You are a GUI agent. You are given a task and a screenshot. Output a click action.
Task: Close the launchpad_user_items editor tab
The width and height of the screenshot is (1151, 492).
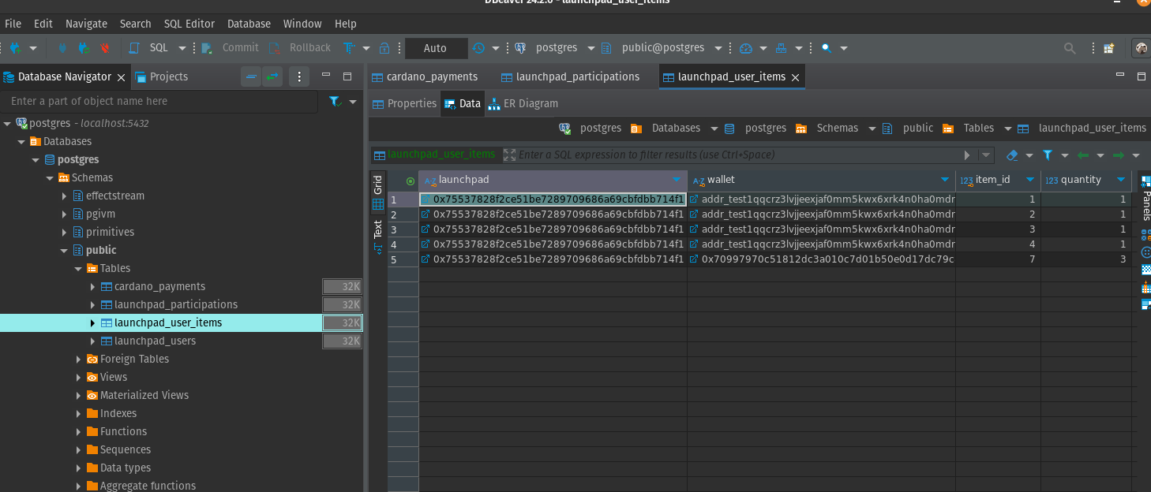point(795,77)
